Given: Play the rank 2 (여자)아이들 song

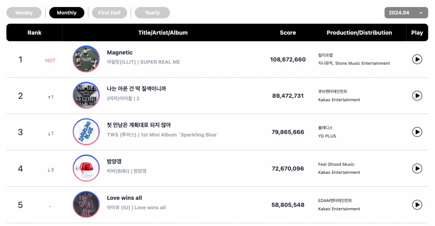Looking at the screenshot, I should [417, 96].
